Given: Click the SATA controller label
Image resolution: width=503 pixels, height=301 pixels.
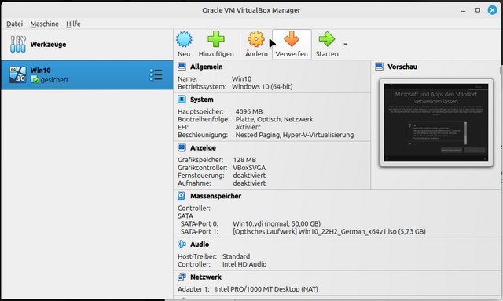Looking at the screenshot, I should coord(185,216).
